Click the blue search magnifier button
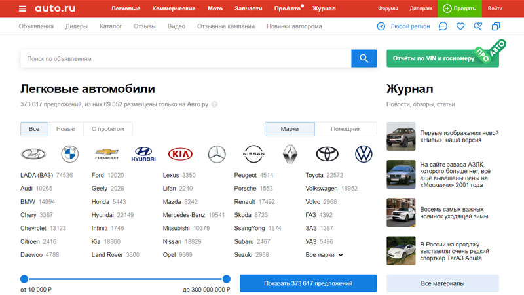 coord(364,58)
